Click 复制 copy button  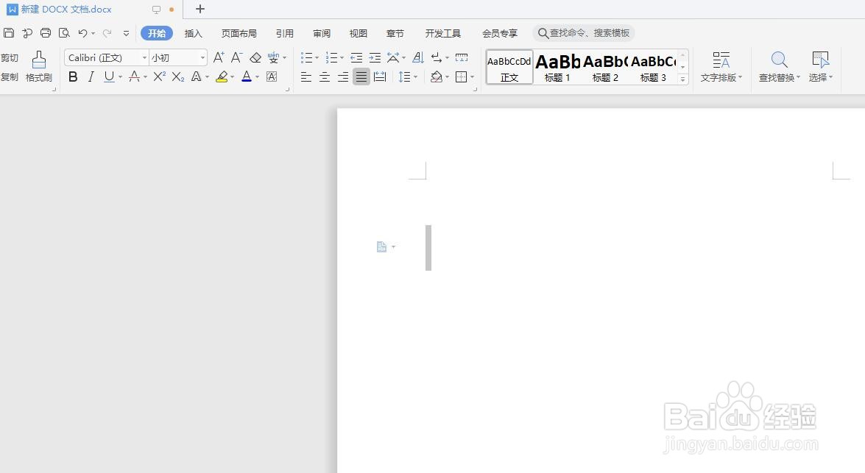point(10,77)
